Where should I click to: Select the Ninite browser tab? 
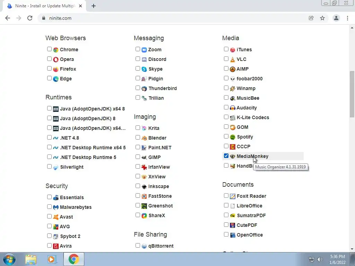click(x=44, y=6)
